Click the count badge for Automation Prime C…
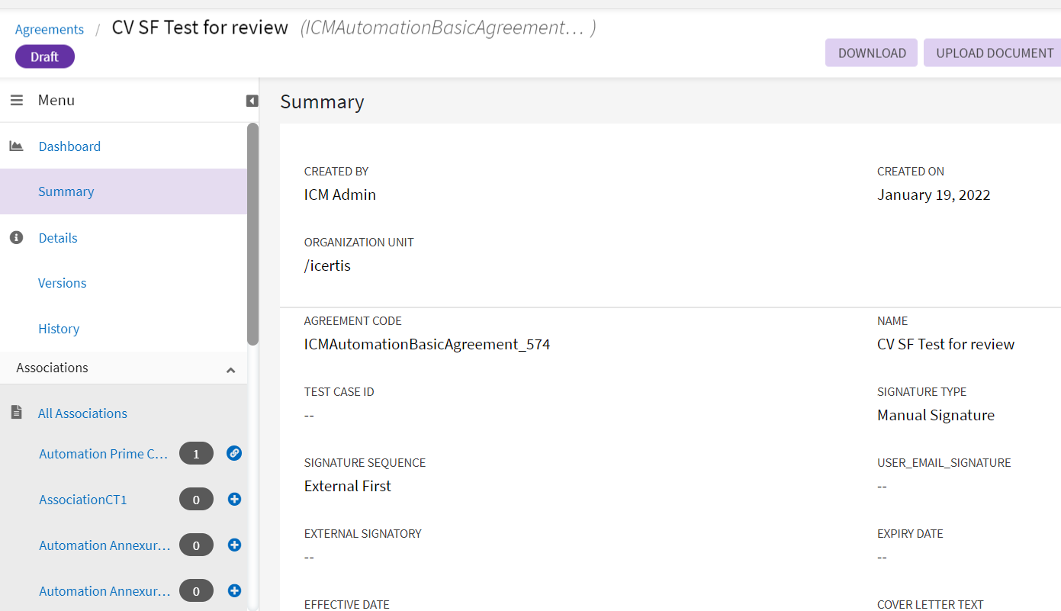Image resolution: width=1061 pixels, height=611 pixels. coord(196,454)
